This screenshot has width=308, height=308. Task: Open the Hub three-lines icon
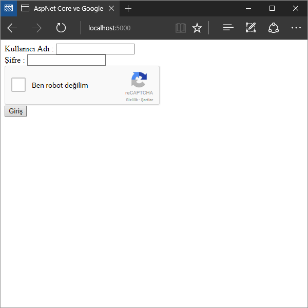click(228, 28)
